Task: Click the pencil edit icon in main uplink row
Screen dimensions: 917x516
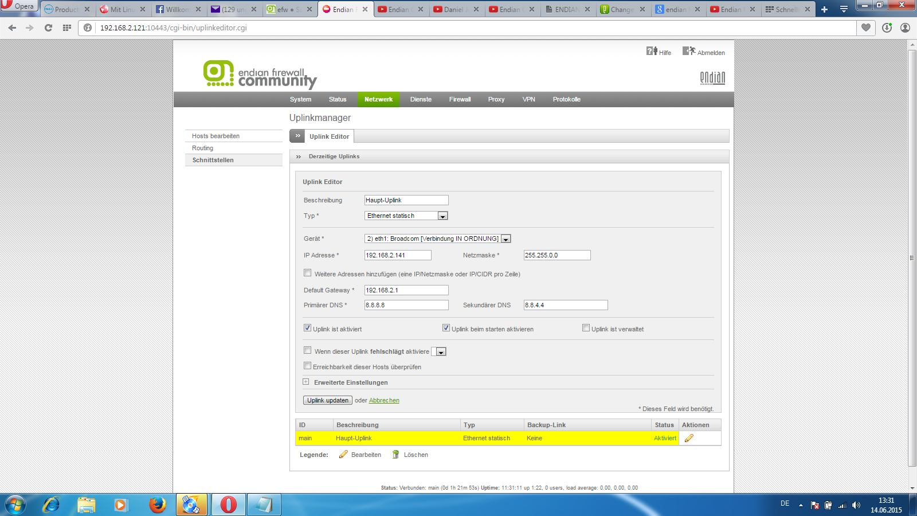Action: [689, 438]
